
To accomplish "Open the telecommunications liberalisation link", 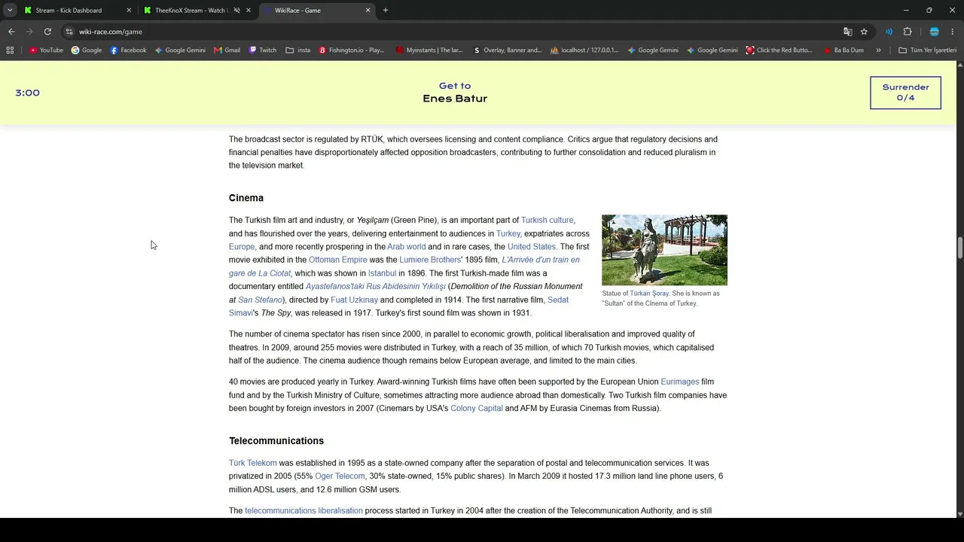I will (x=304, y=511).
